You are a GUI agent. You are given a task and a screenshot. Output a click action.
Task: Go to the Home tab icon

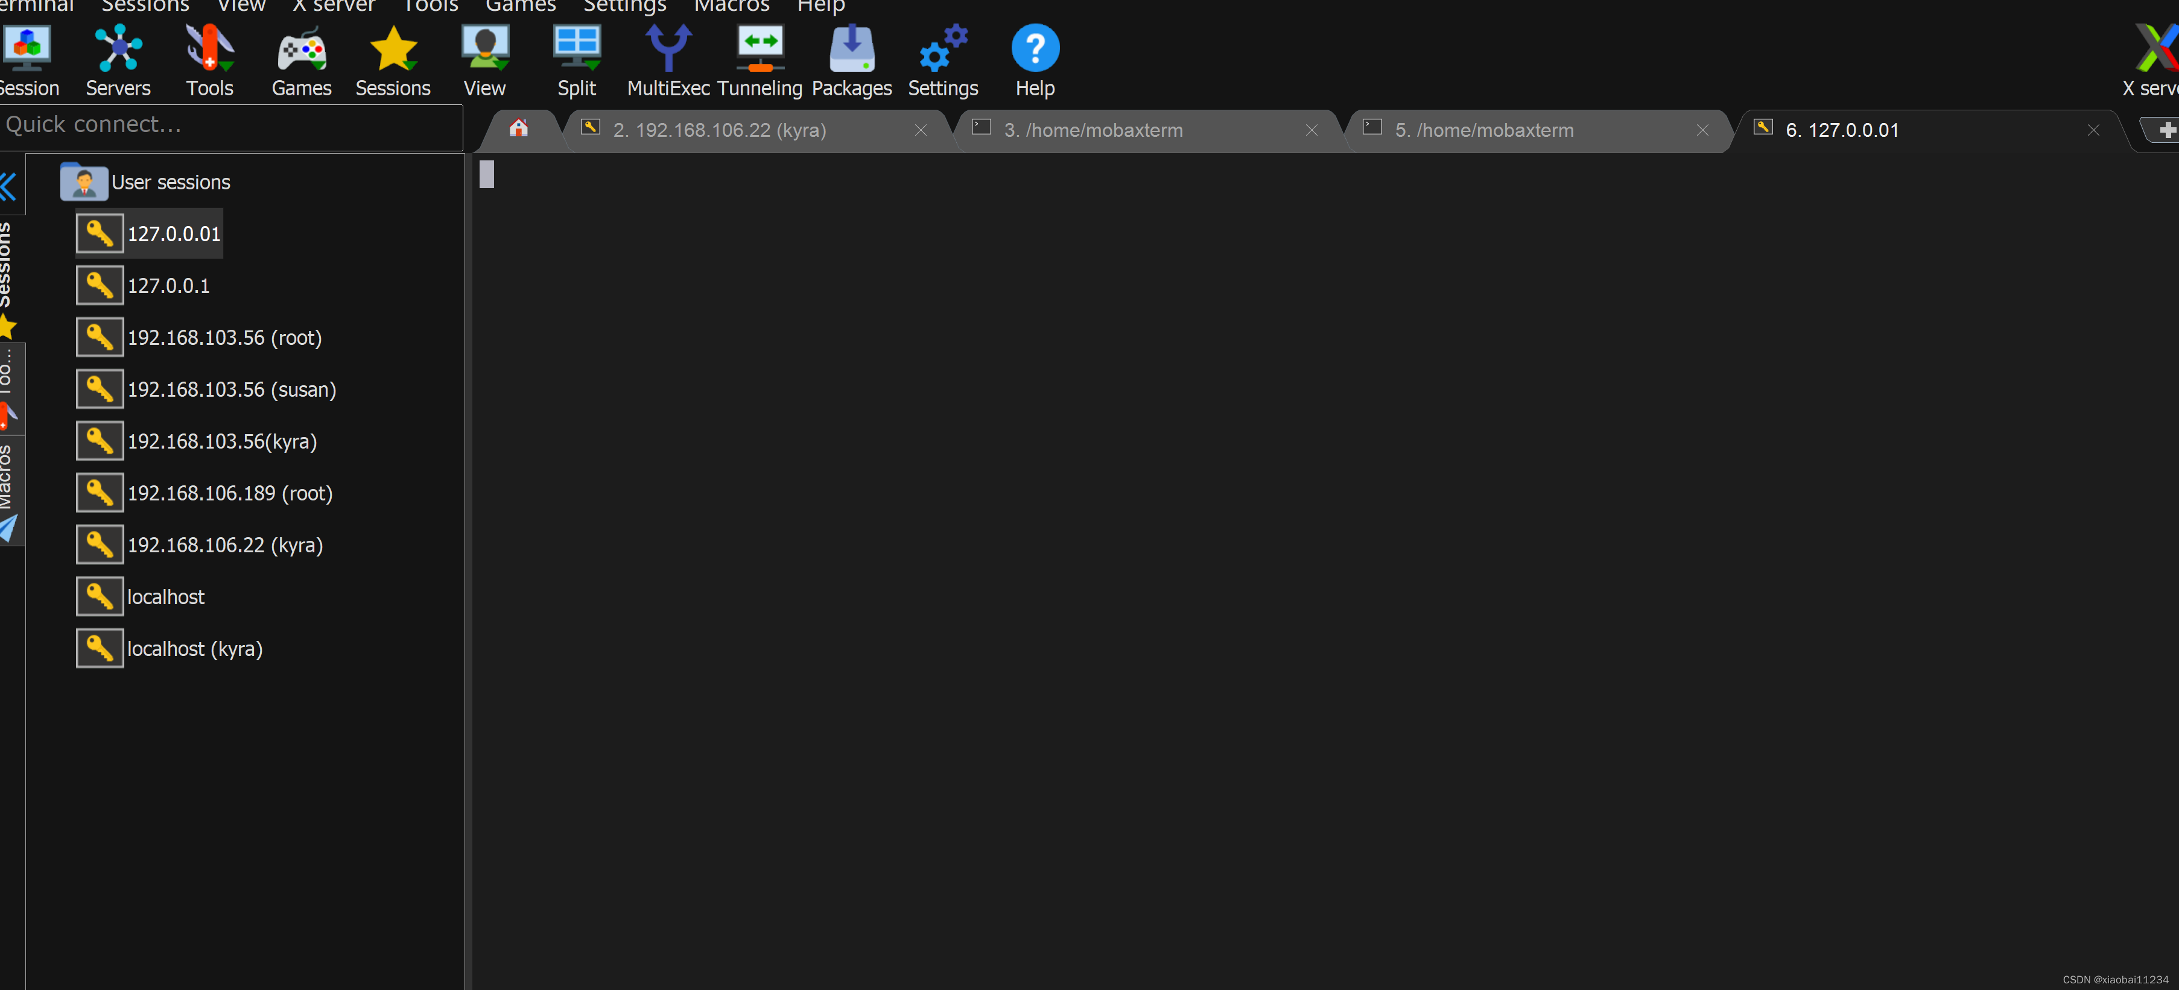[519, 128]
